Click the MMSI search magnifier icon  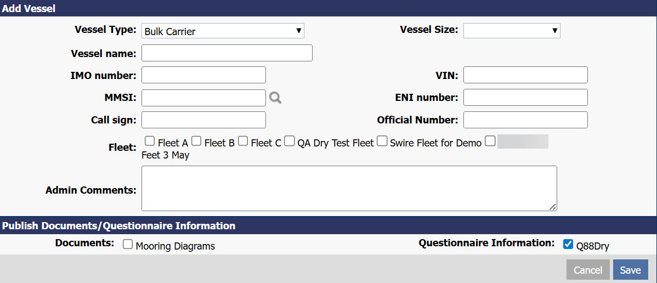(x=275, y=98)
